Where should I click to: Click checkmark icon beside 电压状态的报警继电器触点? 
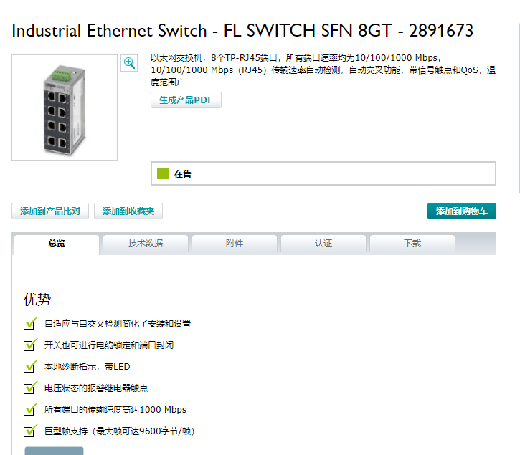(30, 388)
